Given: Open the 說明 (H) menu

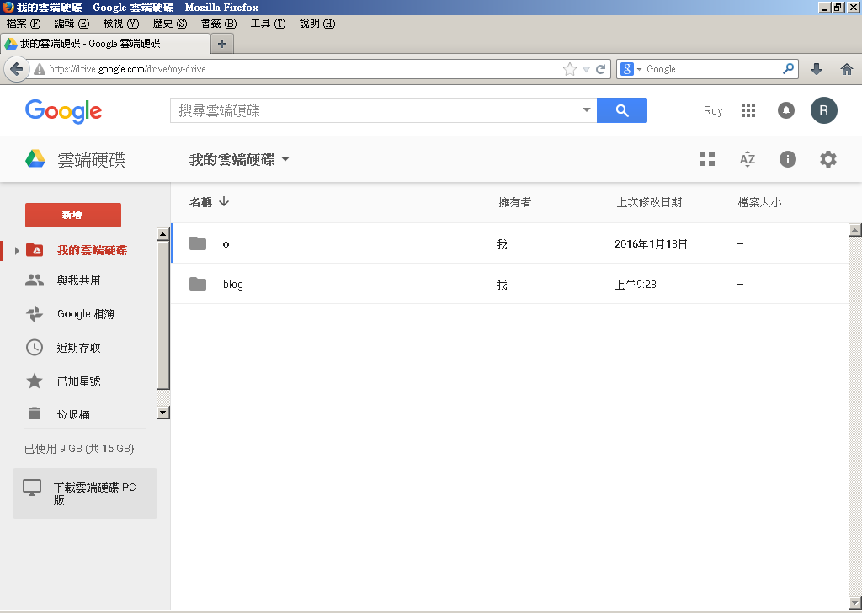Looking at the screenshot, I should point(317,24).
